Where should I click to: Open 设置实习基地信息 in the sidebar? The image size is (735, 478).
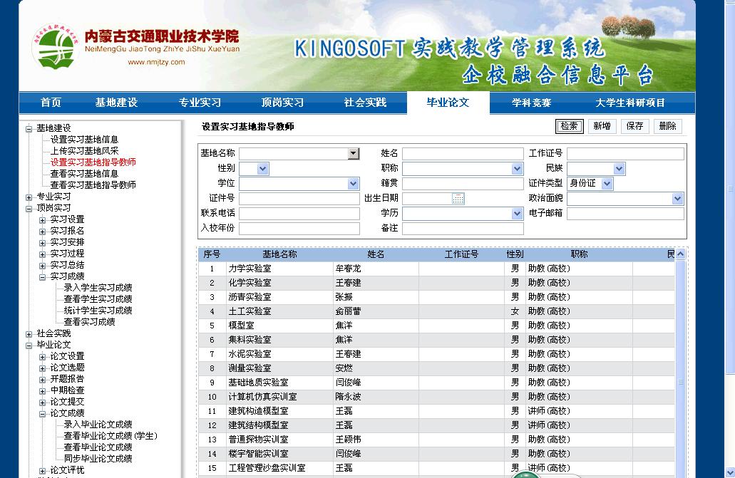(84, 140)
